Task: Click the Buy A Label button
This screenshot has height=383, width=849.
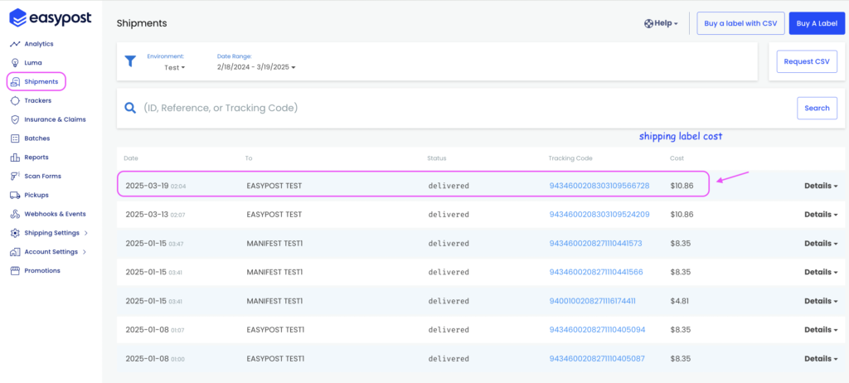Action: (817, 23)
